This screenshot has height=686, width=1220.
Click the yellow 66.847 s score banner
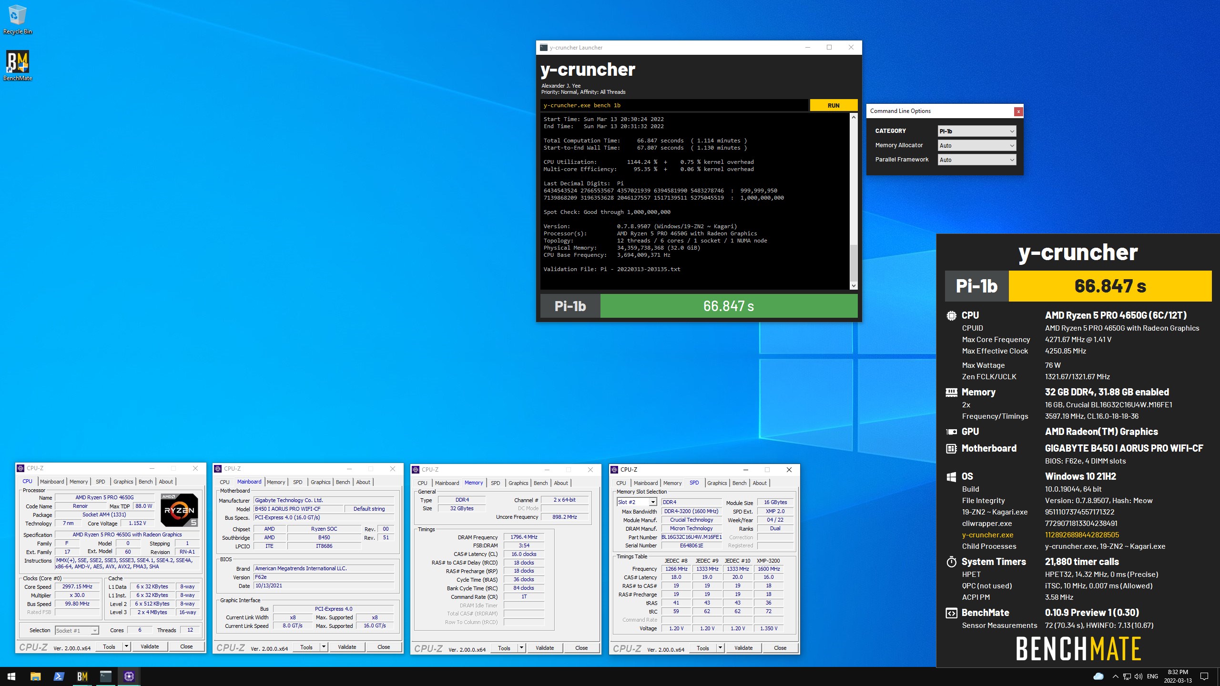tap(1110, 286)
